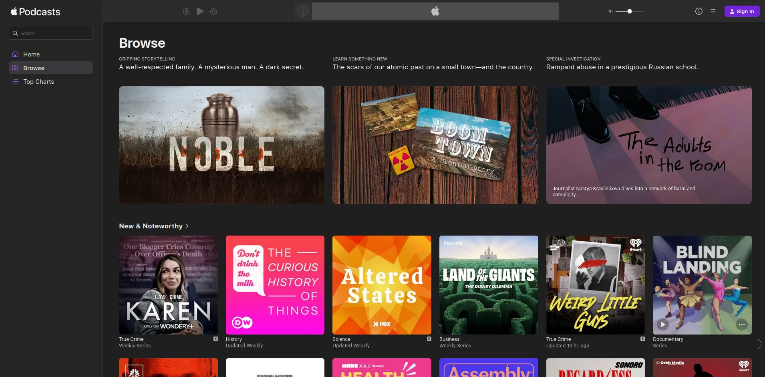This screenshot has width=765, height=377.
Task: Select Browse in the sidebar
Action: 34,68
